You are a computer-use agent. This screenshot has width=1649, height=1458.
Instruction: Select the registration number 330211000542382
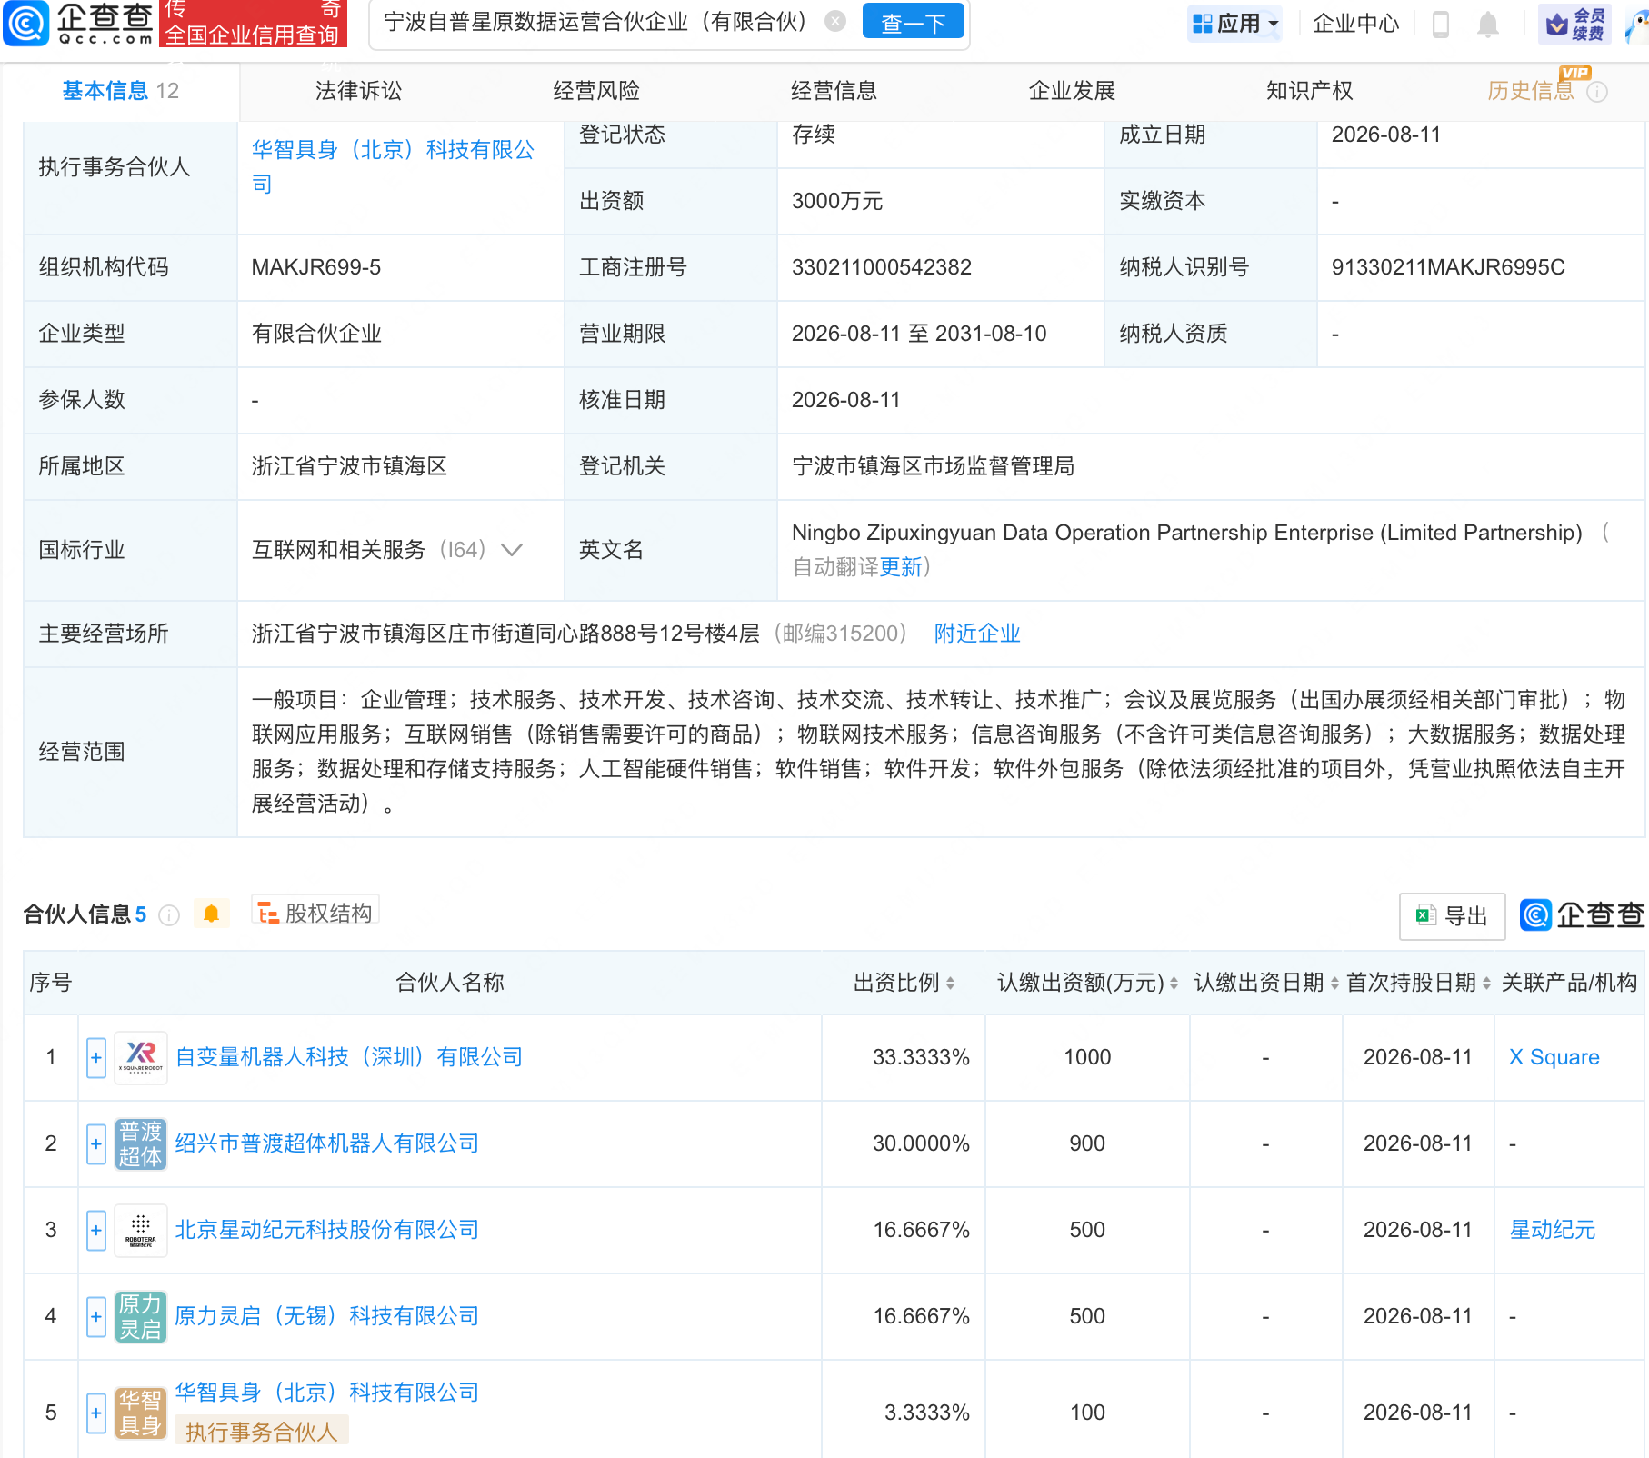[x=882, y=267]
